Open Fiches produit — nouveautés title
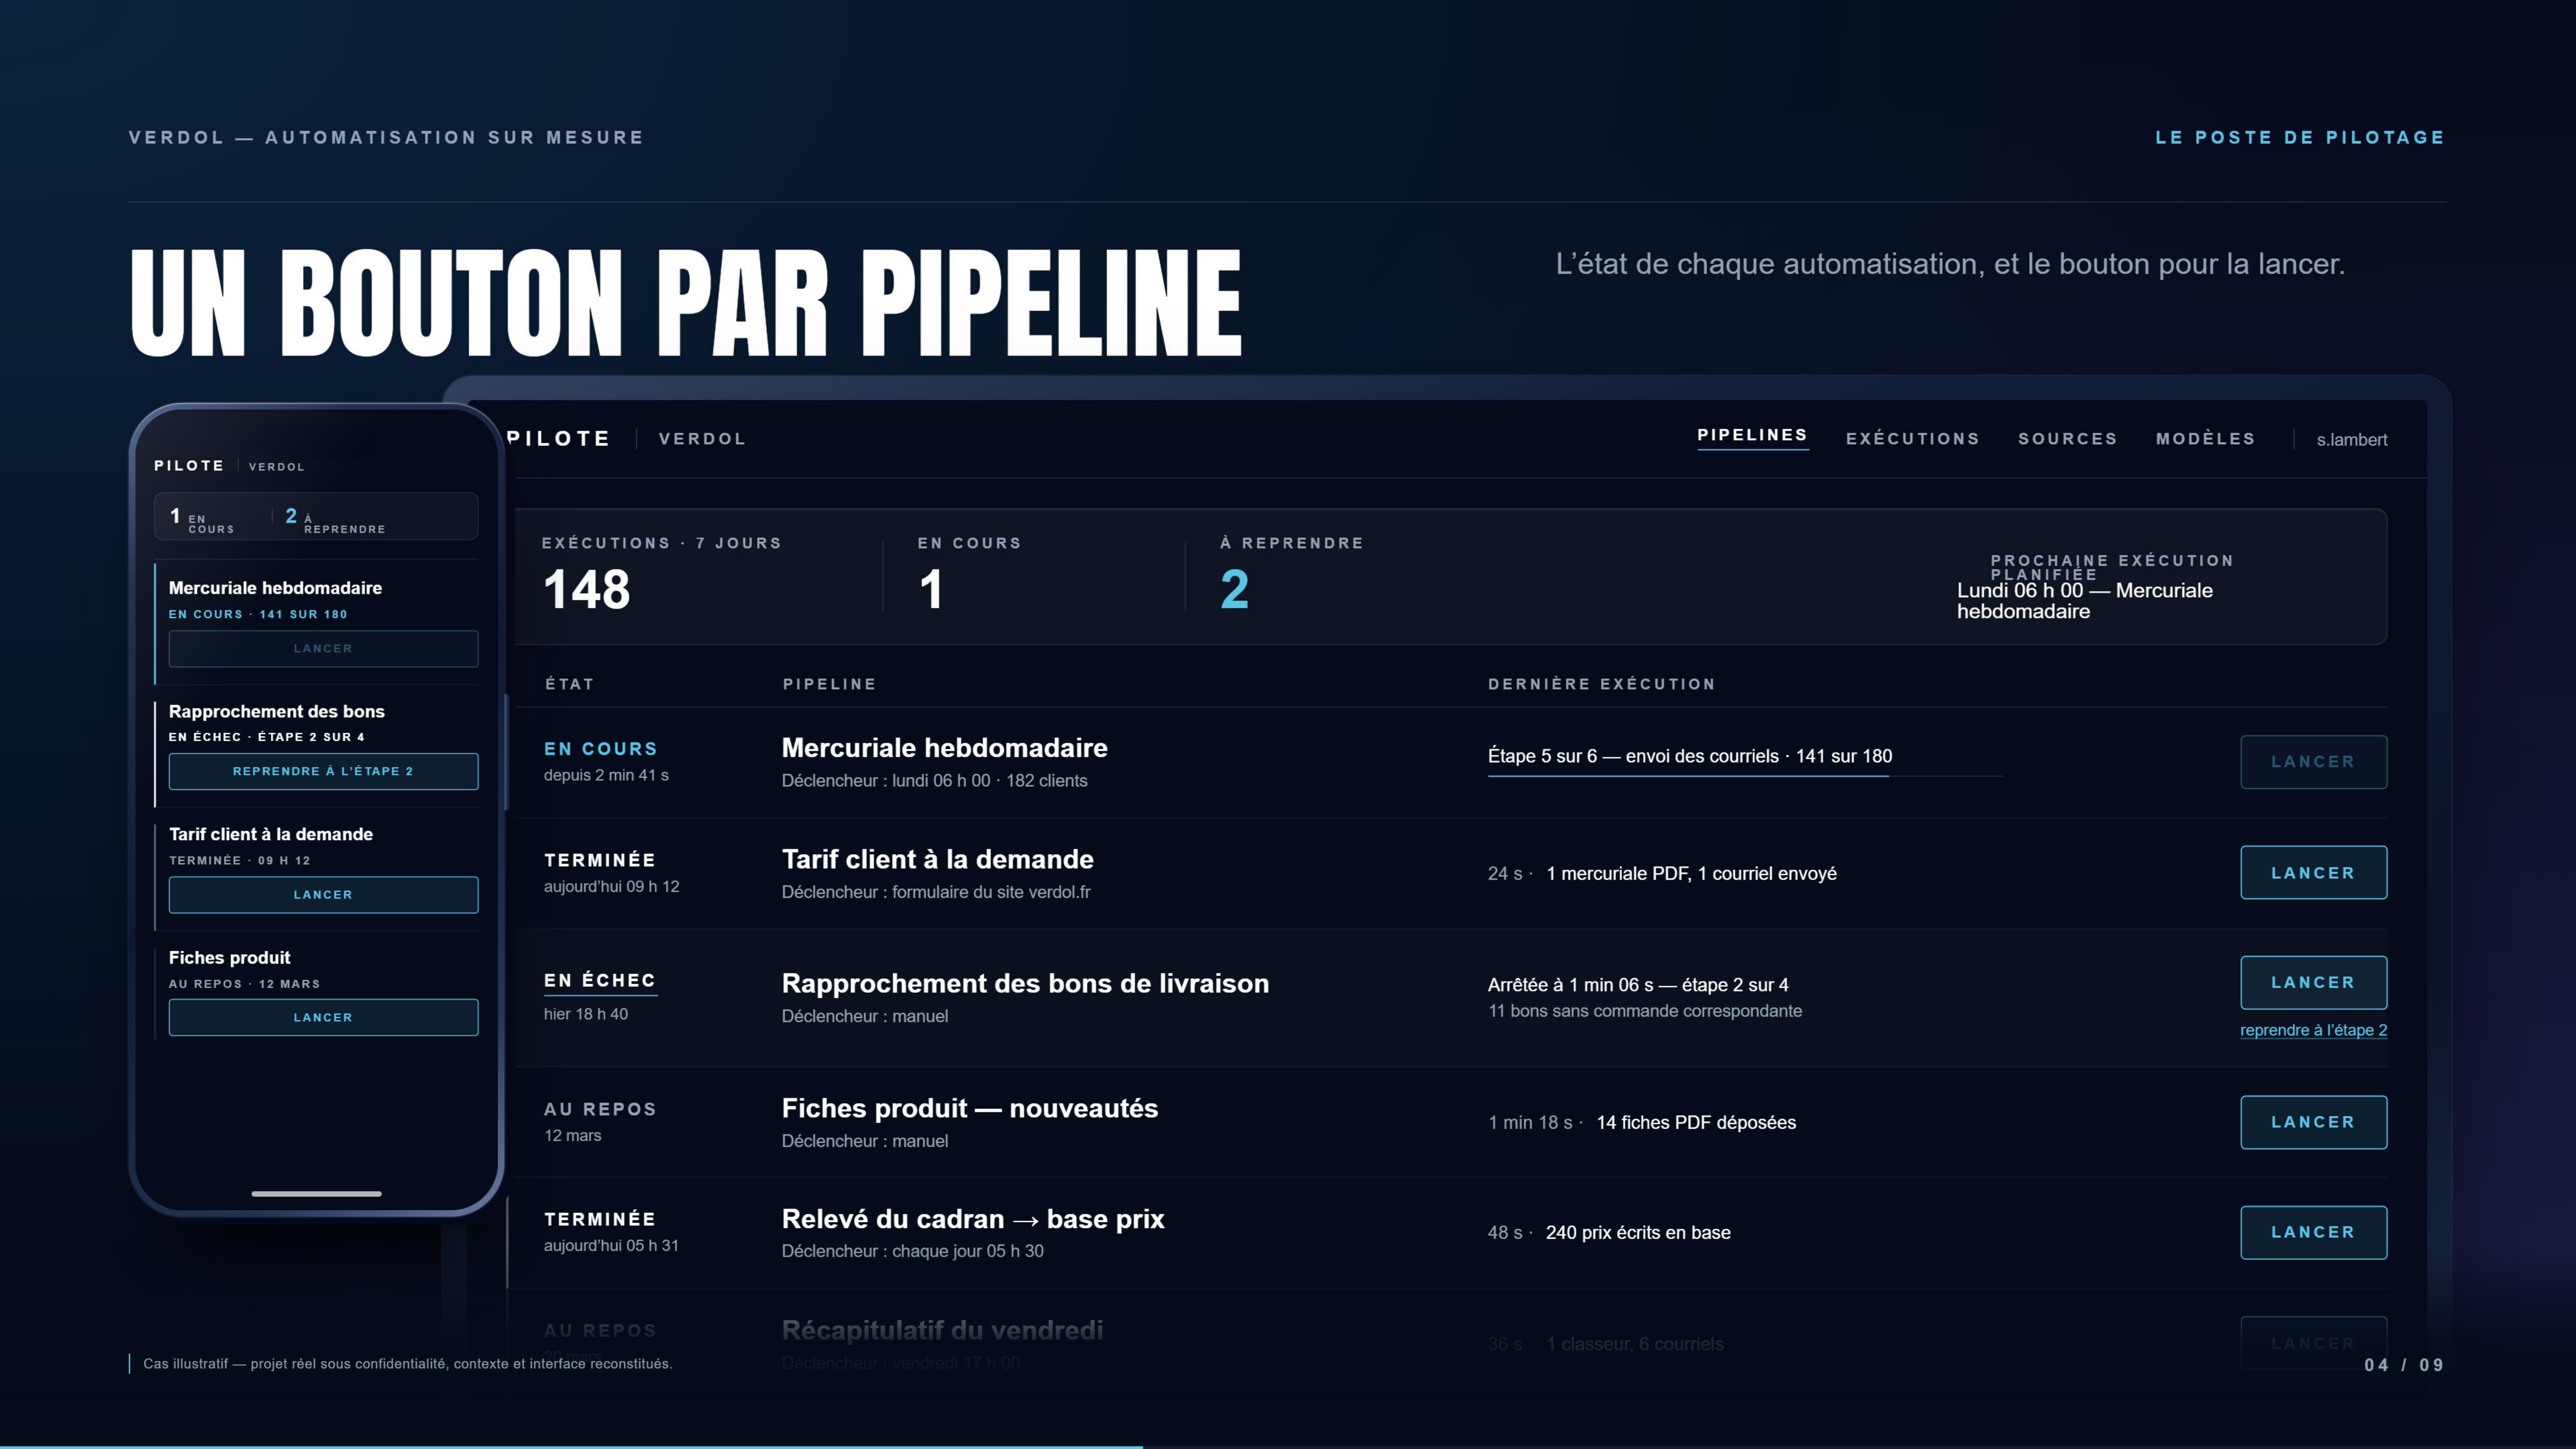The width and height of the screenshot is (2576, 1449). 969,1108
